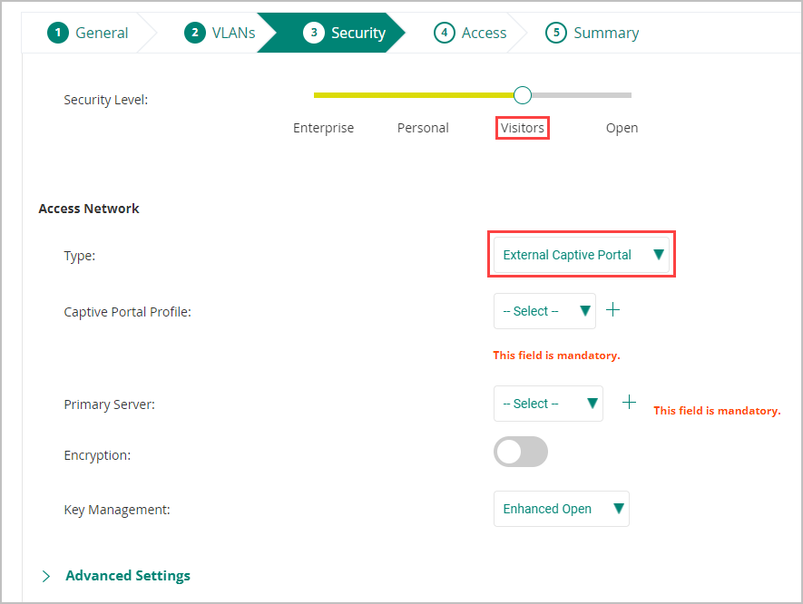The height and width of the screenshot is (604, 803).
Task: Open the Captive Portal Profile select dropdown
Action: click(544, 311)
